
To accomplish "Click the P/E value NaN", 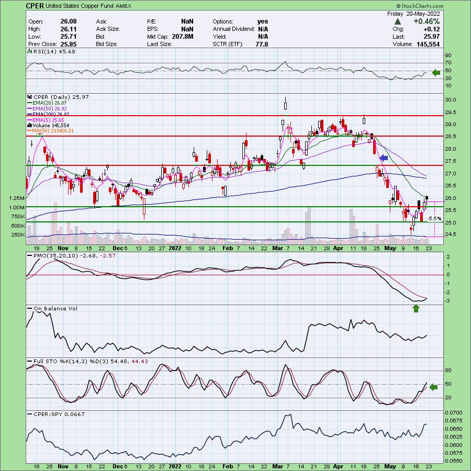I will (187, 21).
